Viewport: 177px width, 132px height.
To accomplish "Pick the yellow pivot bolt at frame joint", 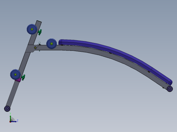I will [x=35, y=48].
